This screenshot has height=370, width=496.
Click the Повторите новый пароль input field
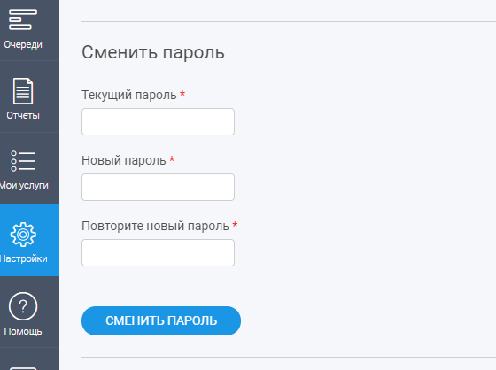tap(158, 252)
